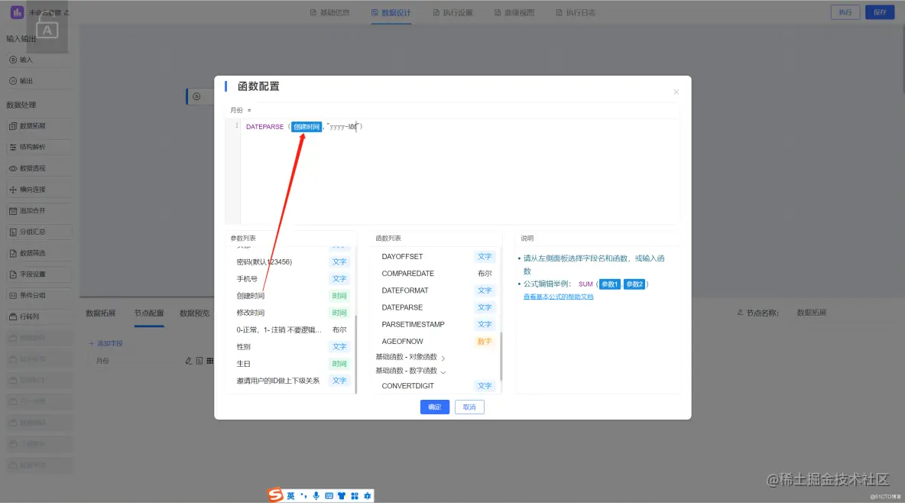This screenshot has width=905, height=503.
Task: Click the rename pencil icon beside project name
Action: (66, 13)
